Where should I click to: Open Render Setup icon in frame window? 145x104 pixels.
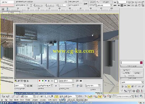point(78,86)
